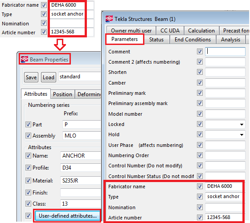
Task: Disable the Fabricator name checkbox in Parameters tab
Action: (200, 186)
